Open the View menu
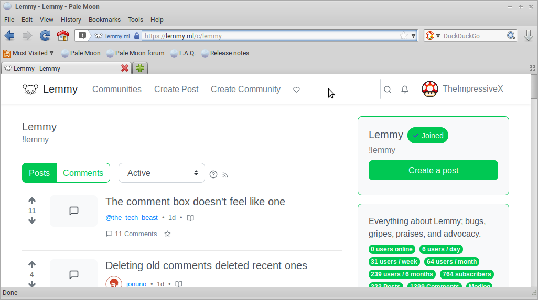The width and height of the screenshot is (538, 300). click(x=46, y=19)
